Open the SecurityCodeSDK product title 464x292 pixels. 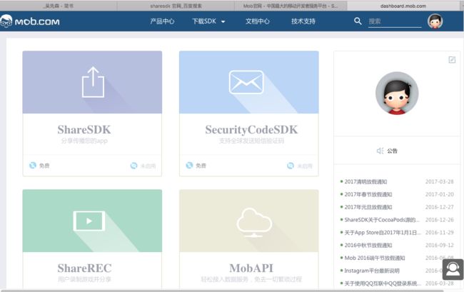(251, 130)
